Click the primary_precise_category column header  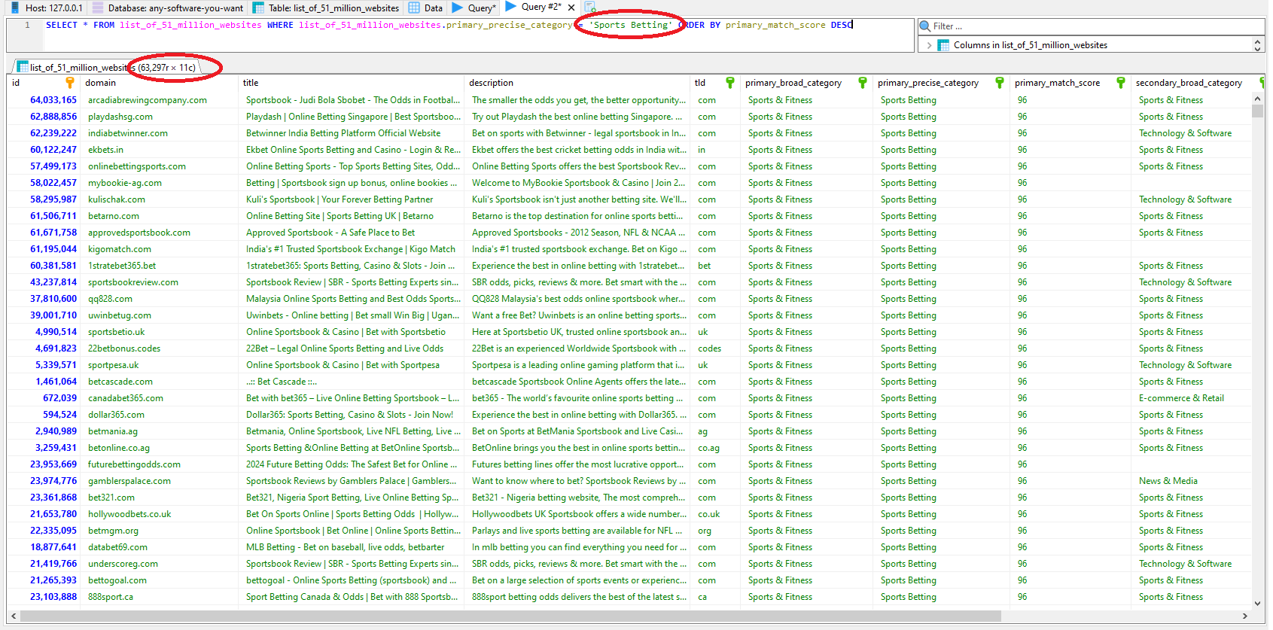941,83
